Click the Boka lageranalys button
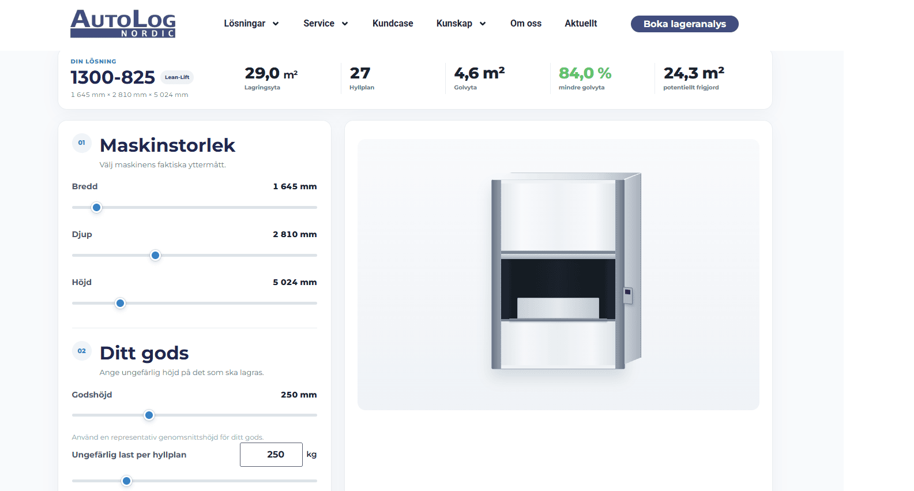The height and width of the screenshot is (491, 914). pyautogui.click(x=684, y=24)
